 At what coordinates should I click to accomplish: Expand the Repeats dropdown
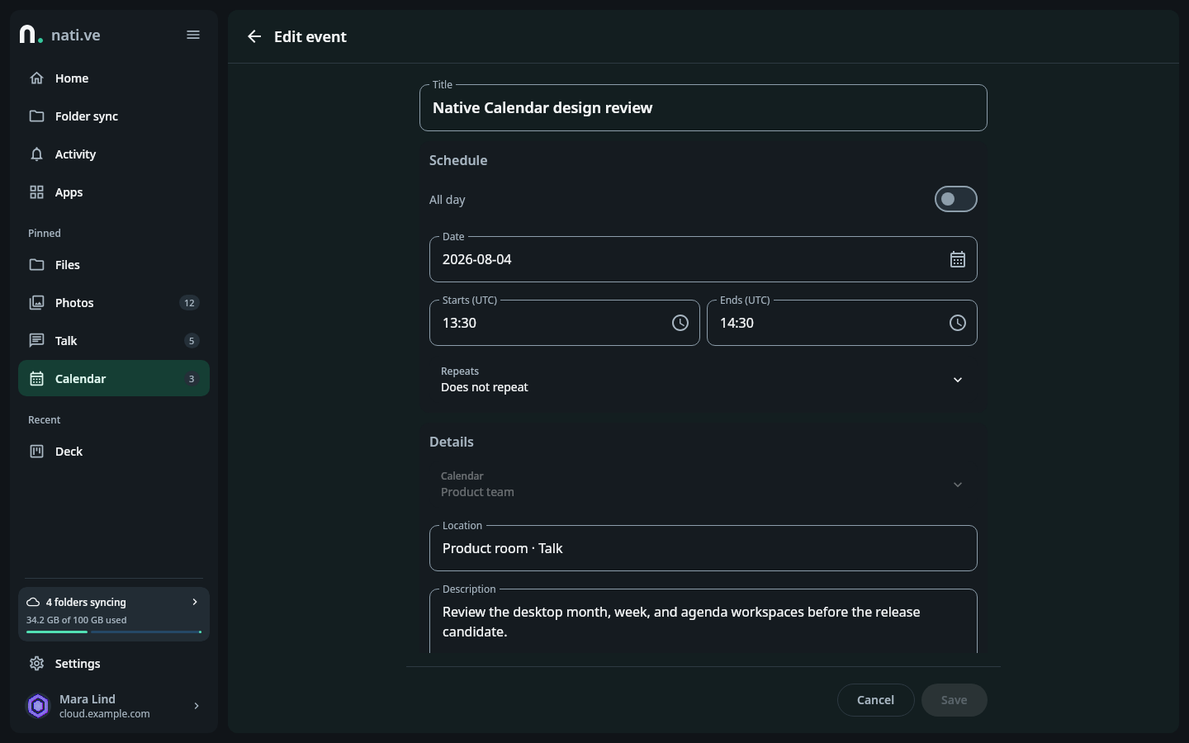[x=703, y=380]
